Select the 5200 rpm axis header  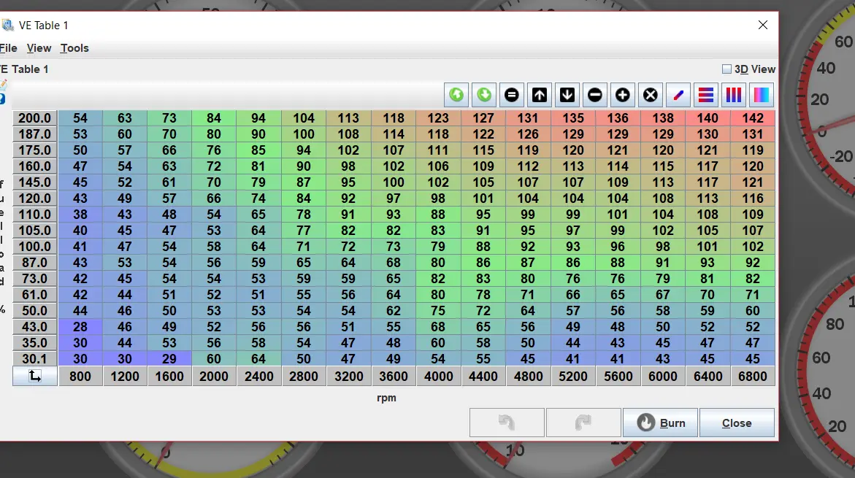(573, 376)
